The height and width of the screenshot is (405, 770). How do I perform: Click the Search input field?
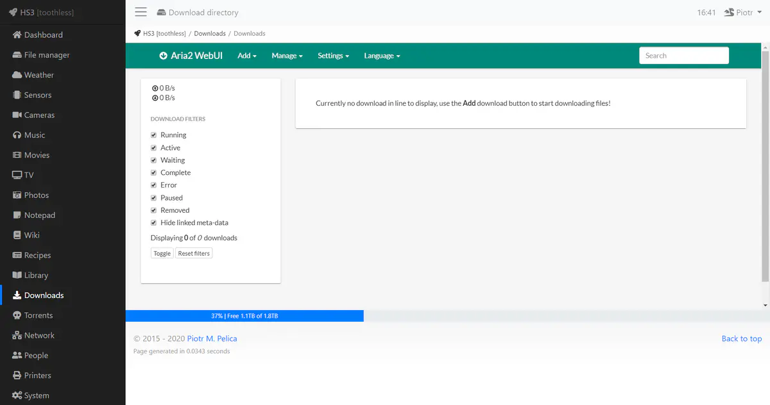pos(683,56)
